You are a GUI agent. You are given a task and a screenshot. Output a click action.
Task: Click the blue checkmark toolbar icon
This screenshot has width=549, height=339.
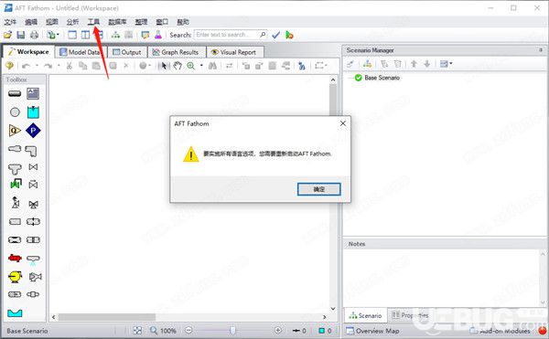[x=276, y=35]
